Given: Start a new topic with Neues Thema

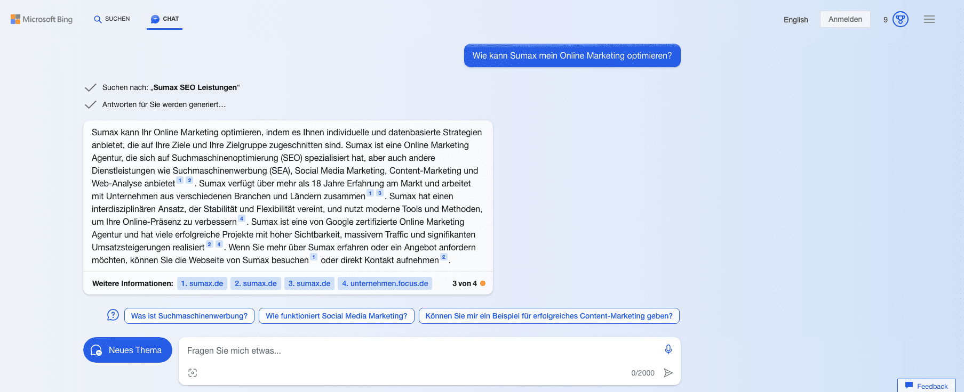Looking at the screenshot, I should 128,350.
